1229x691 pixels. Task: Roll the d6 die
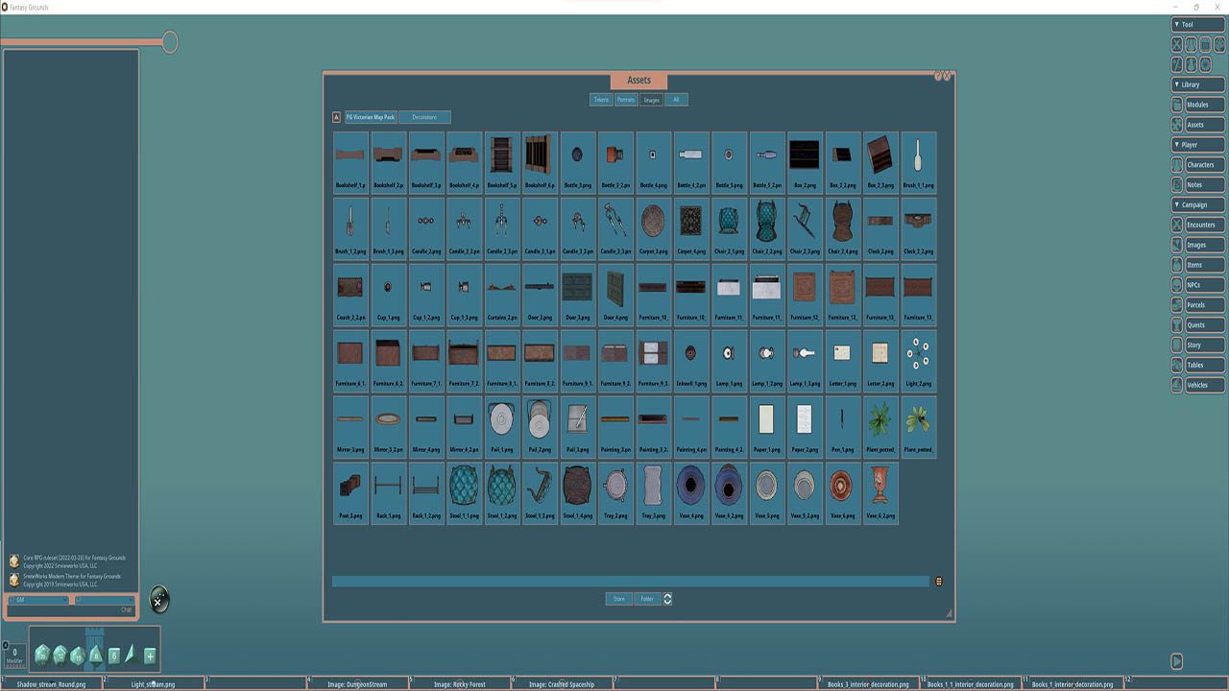(114, 655)
